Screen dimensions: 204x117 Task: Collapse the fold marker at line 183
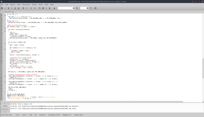click(5, 82)
